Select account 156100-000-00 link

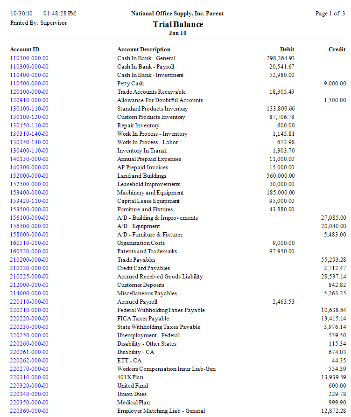click(29, 218)
